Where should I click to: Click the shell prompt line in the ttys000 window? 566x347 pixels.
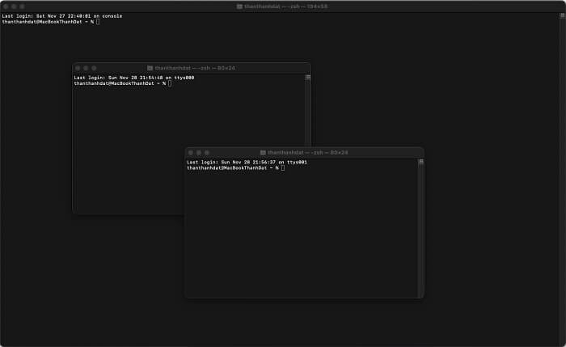tap(123, 83)
